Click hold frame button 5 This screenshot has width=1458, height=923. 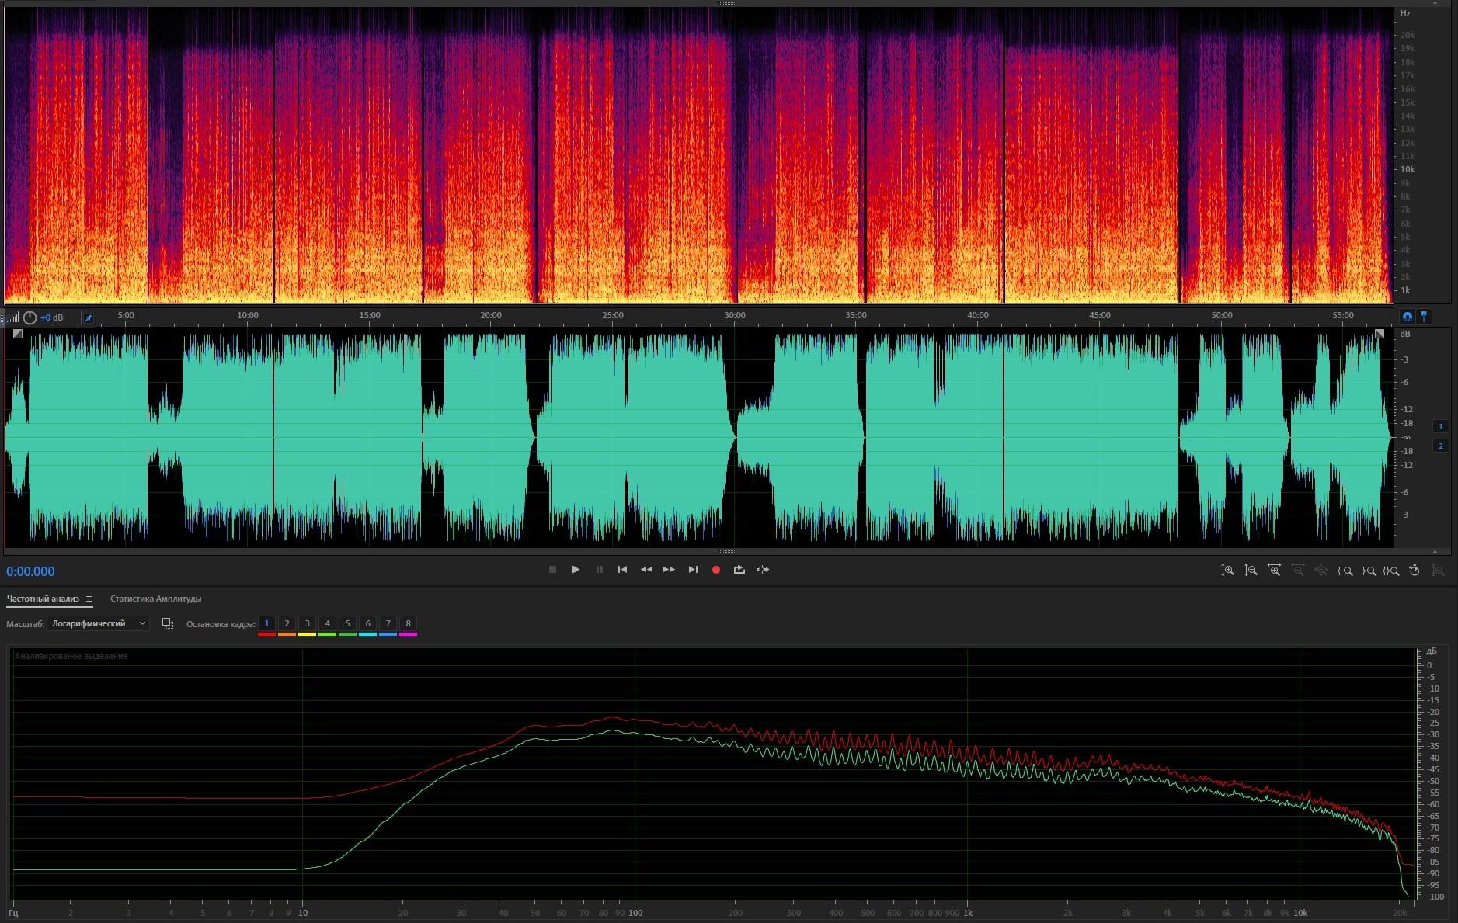[x=347, y=623]
